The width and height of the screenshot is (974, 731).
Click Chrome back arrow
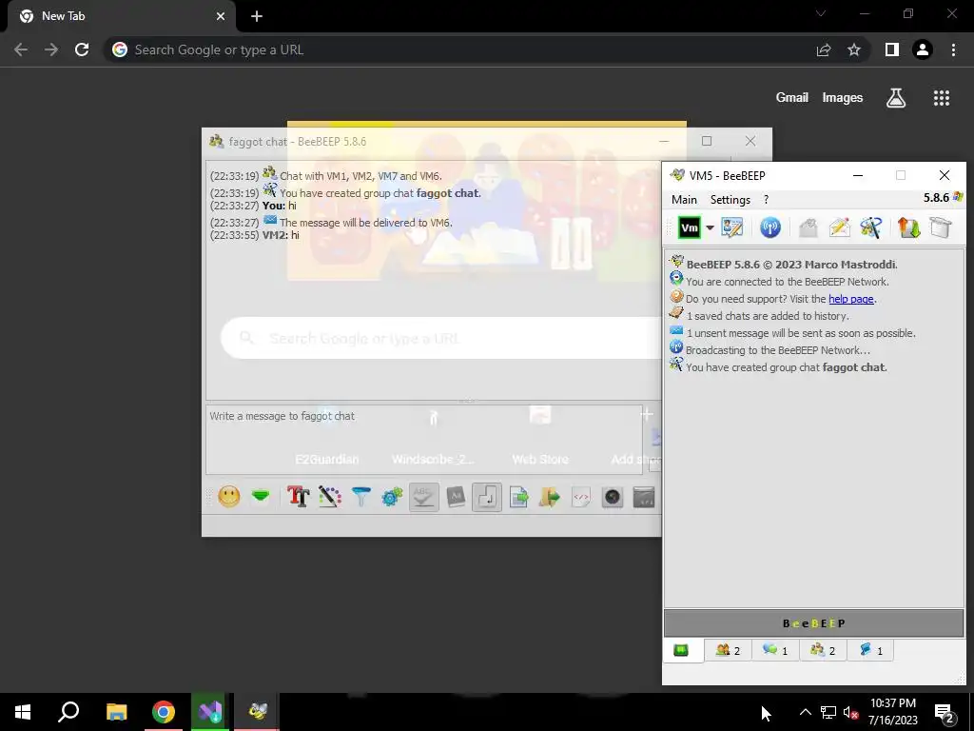pyautogui.click(x=21, y=49)
